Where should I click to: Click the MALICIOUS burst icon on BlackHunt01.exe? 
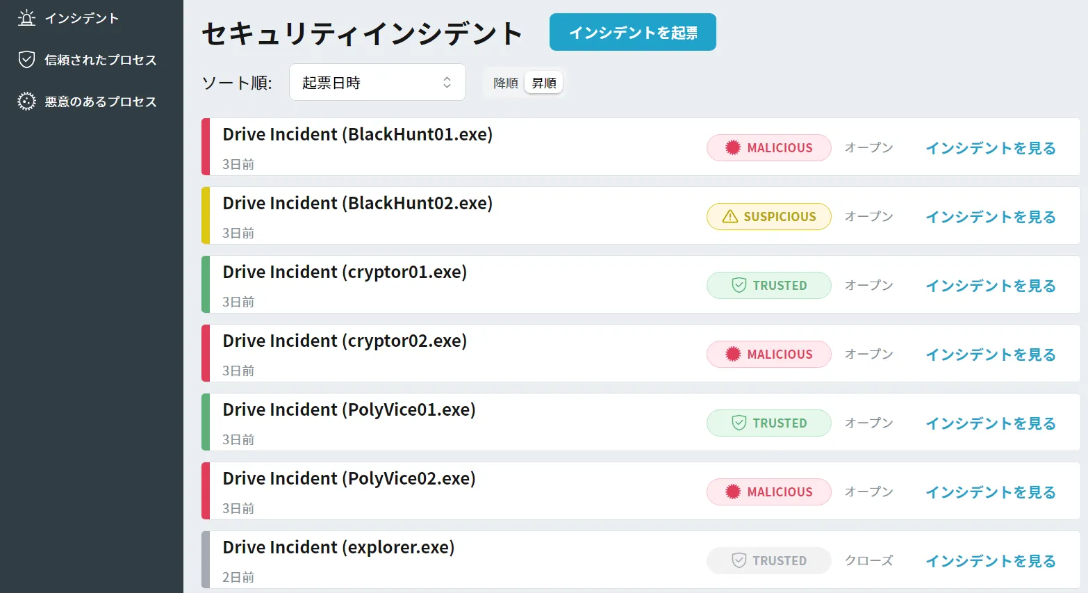[x=732, y=147]
